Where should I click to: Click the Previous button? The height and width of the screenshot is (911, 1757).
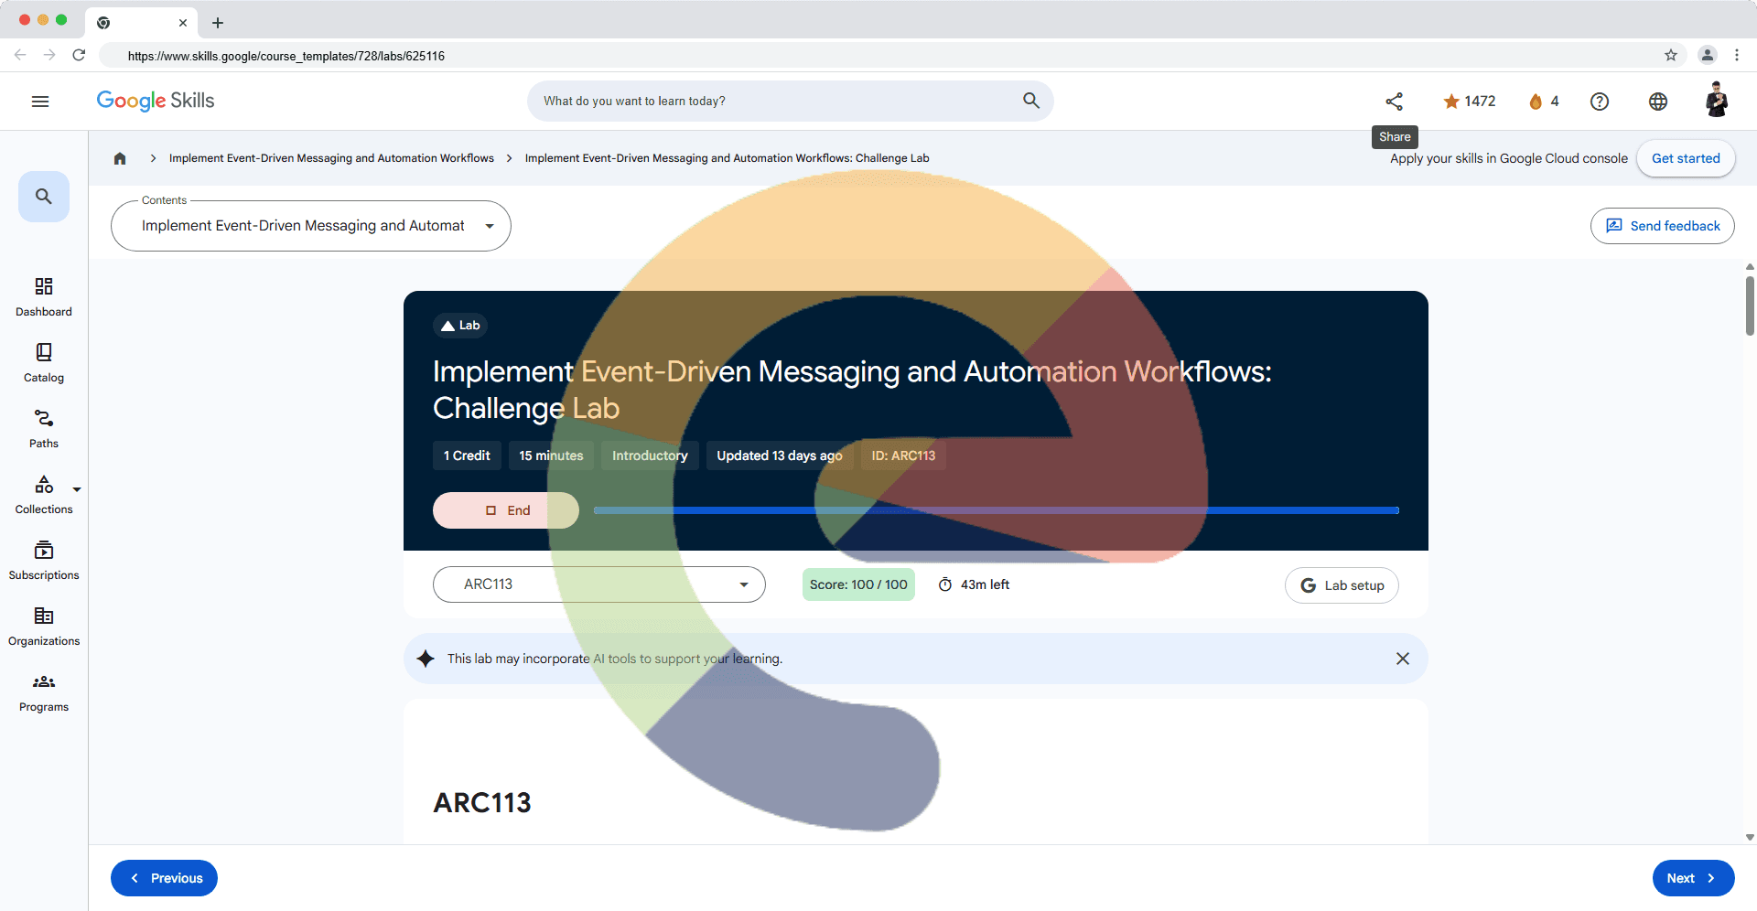pyautogui.click(x=165, y=878)
